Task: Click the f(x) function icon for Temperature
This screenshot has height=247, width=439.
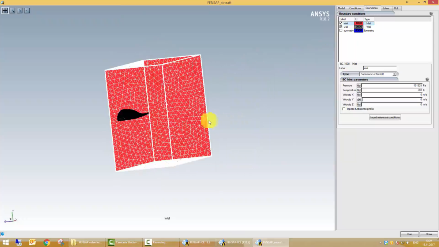Action: [x=359, y=90]
